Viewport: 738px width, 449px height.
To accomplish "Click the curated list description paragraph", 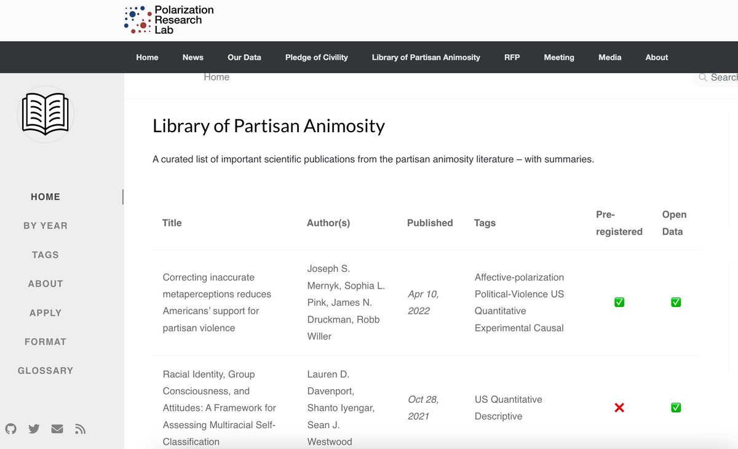I will [x=373, y=159].
